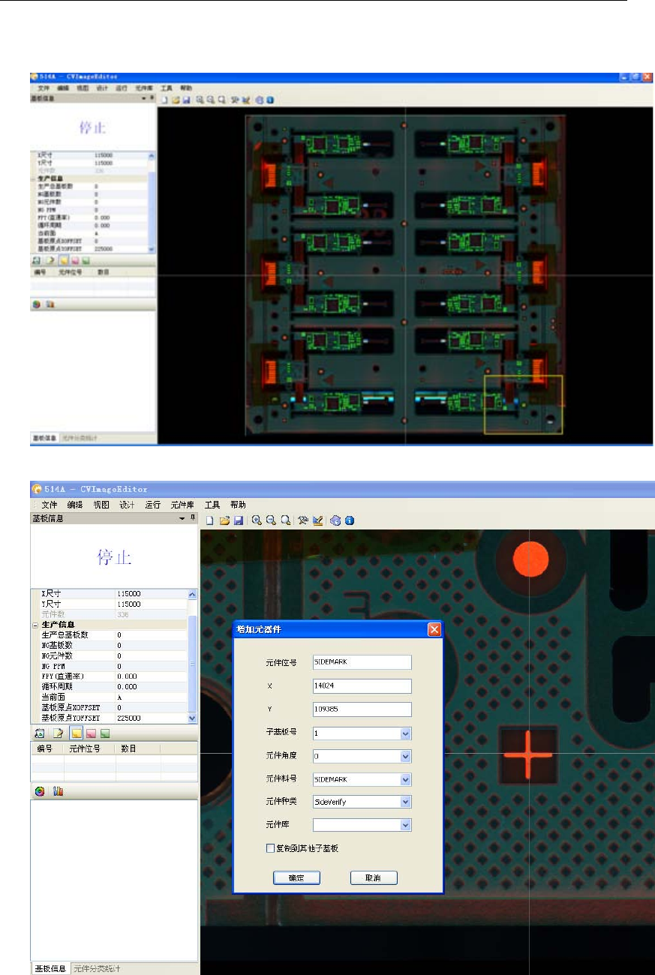
Task: Check 复制到其他子基板 checkbox
Action: click(270, 848)
